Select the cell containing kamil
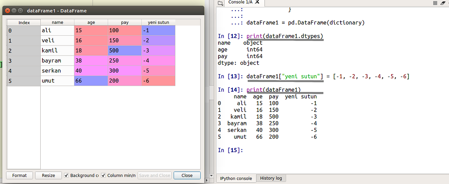The height and width of the screenshot is (184, 449). [x=58, y=50]
